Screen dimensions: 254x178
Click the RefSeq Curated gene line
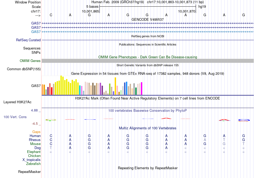click(148, 40)
